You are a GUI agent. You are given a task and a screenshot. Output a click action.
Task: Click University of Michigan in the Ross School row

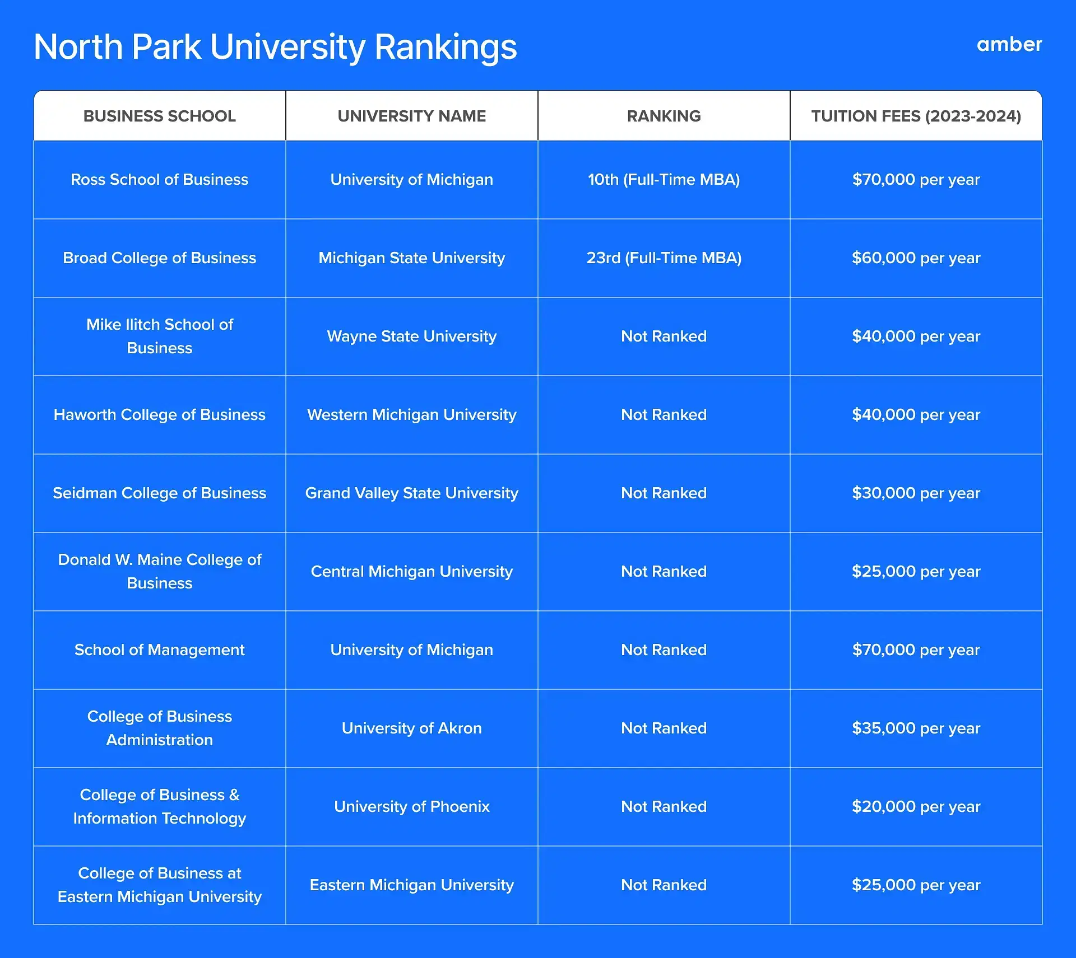point(412,179)
